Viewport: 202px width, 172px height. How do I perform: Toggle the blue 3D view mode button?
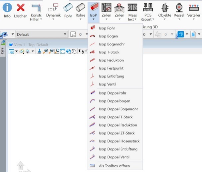(181, 34)
